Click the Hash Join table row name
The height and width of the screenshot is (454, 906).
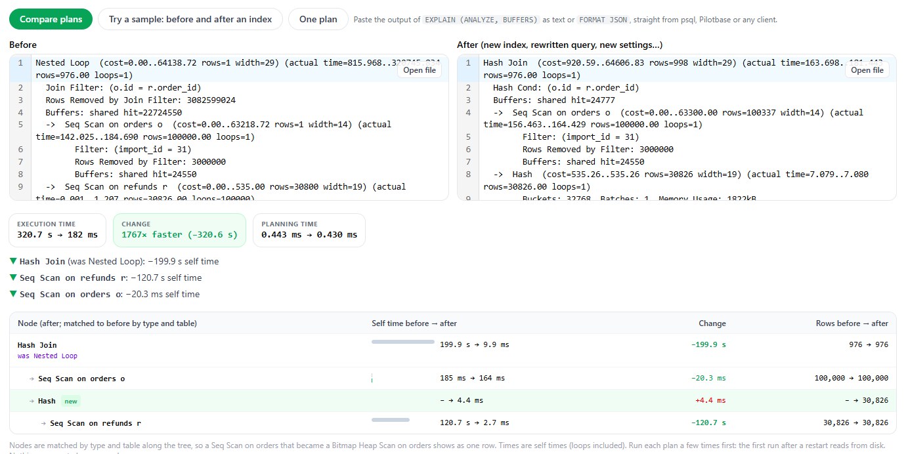(37, 345)
